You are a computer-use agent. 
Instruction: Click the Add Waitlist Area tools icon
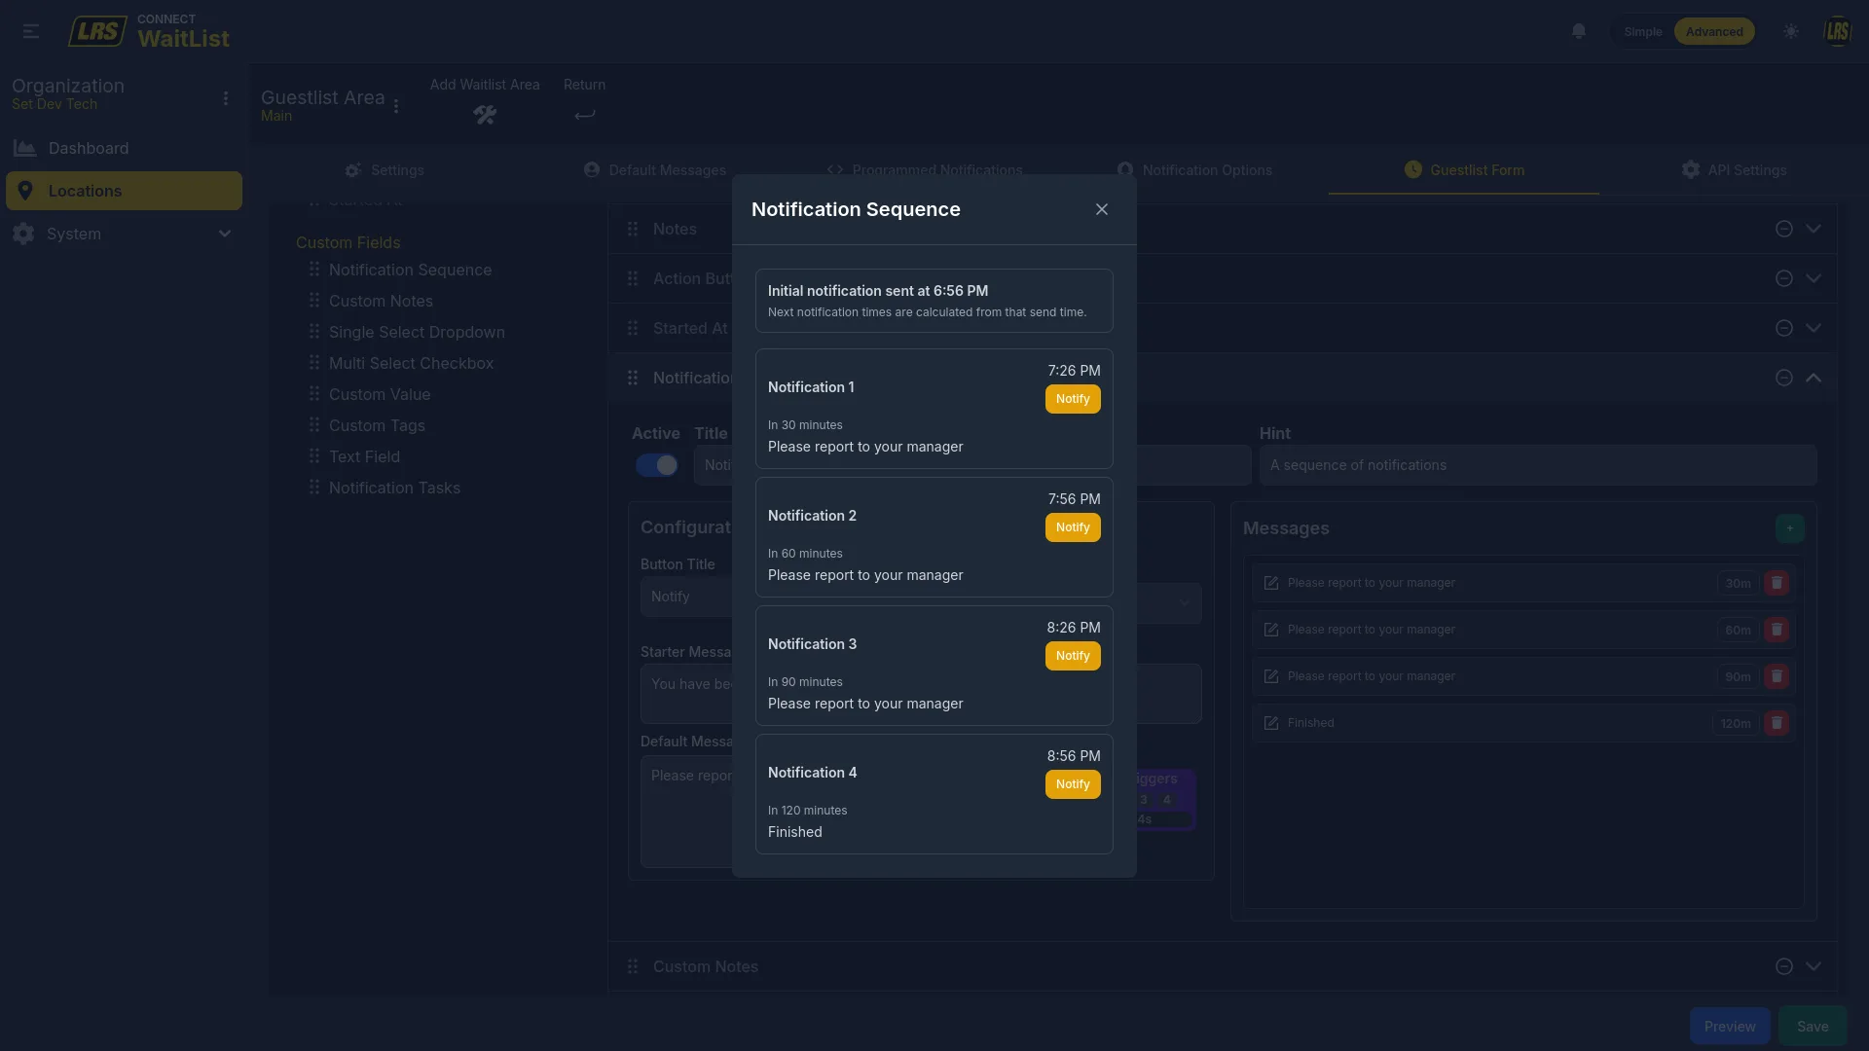[x=485, y=115]
